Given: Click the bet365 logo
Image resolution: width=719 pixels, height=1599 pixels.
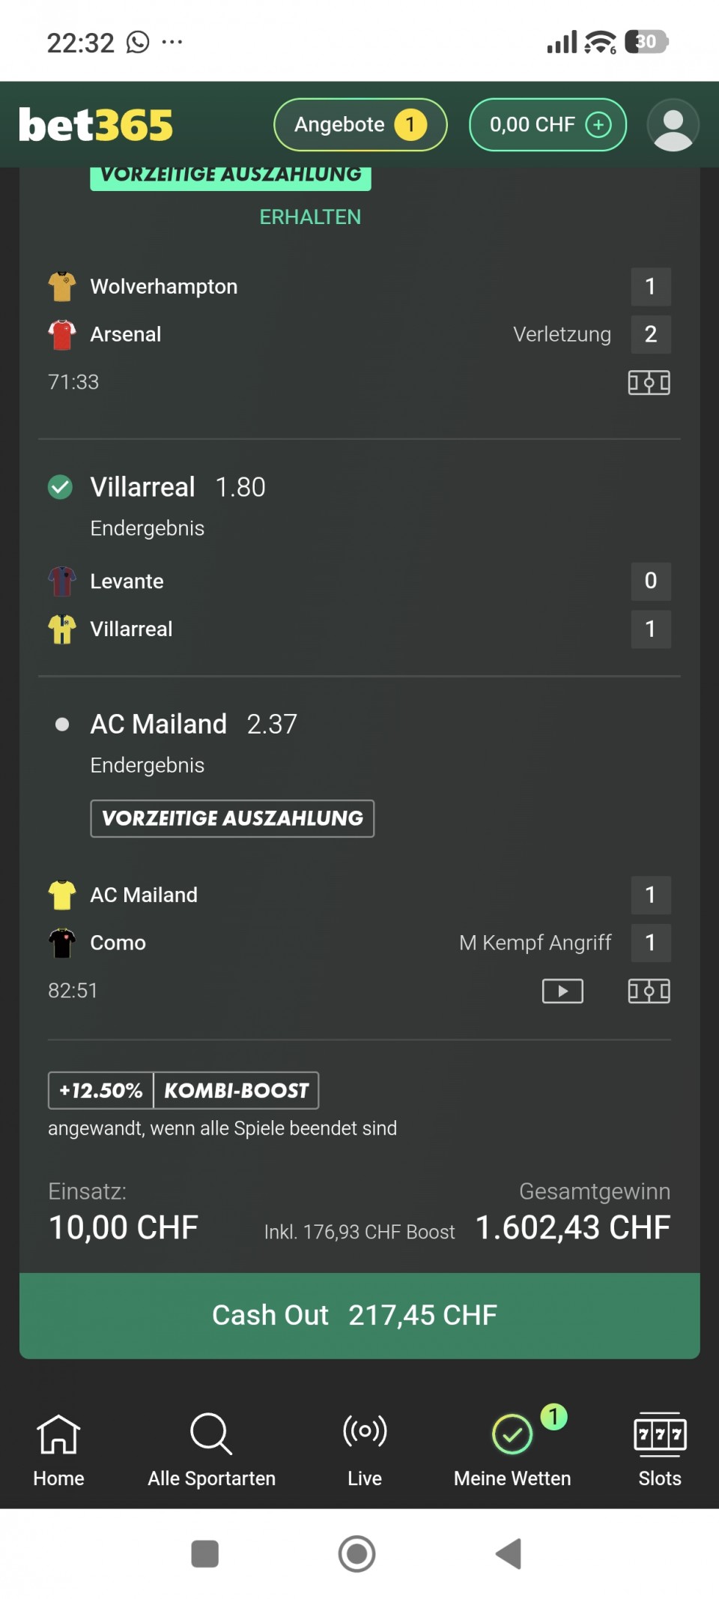Looking at the screenshot, I should (96, 125).
